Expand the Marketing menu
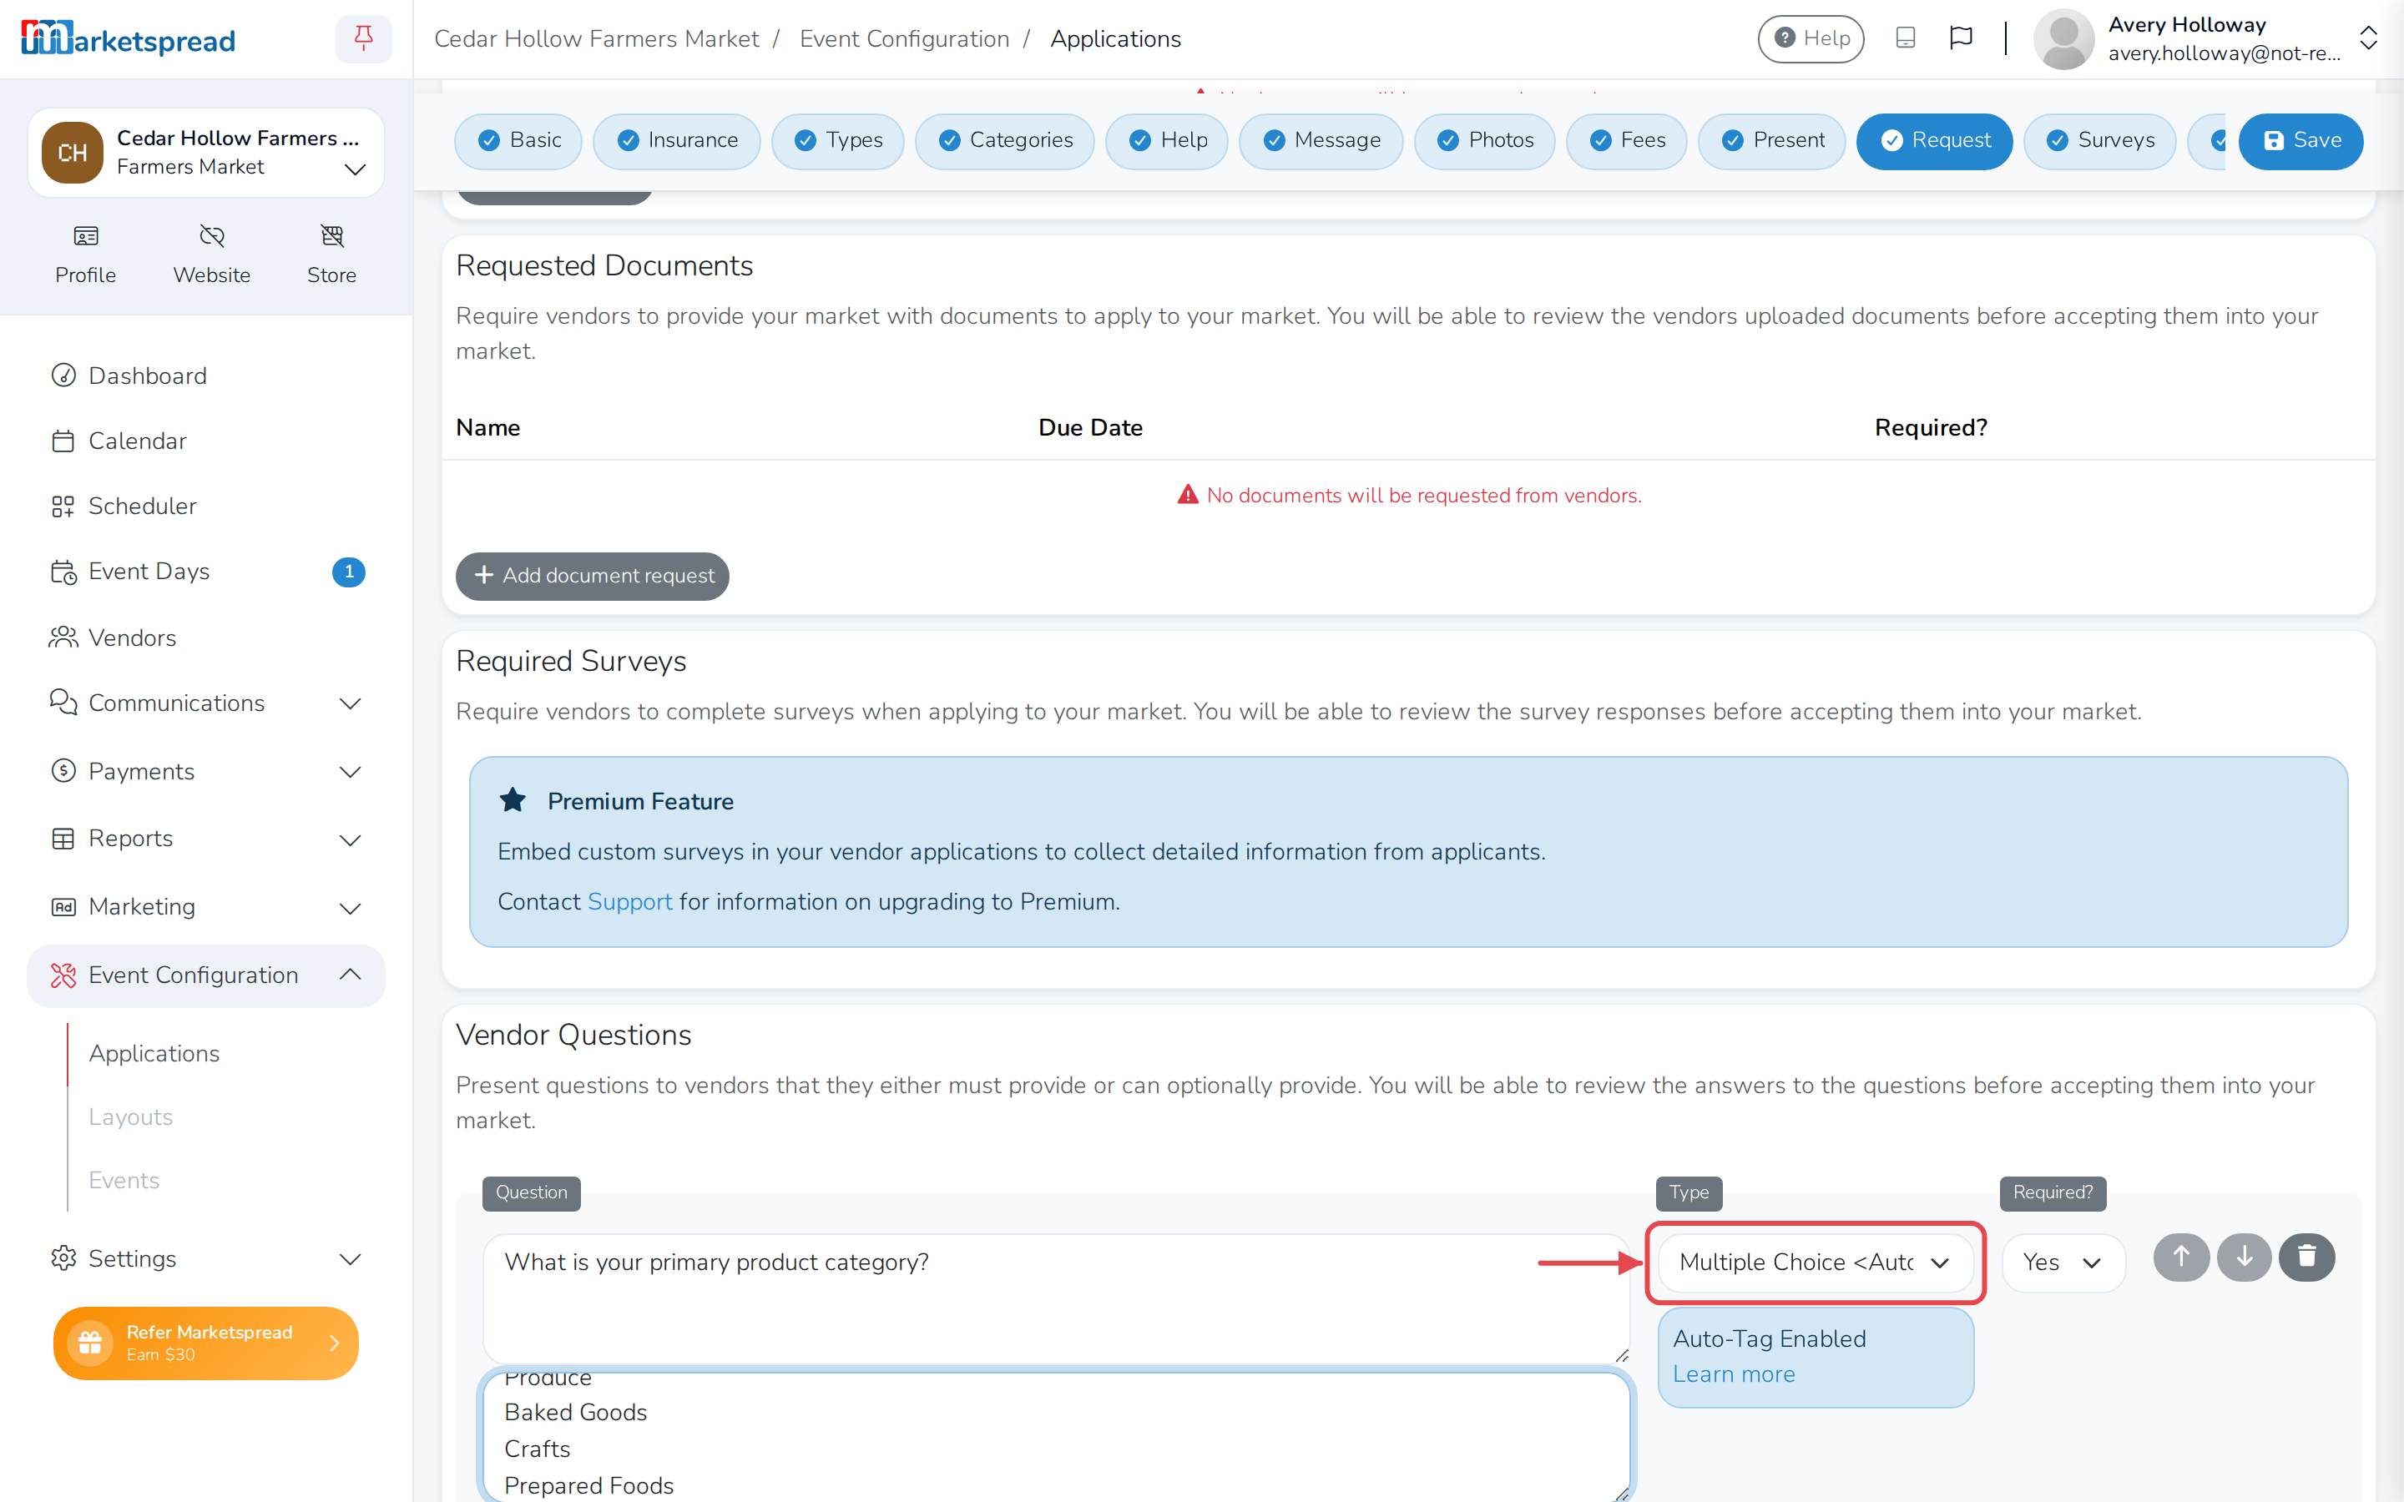2404x1502 pixels. click(x=205, y=907)
